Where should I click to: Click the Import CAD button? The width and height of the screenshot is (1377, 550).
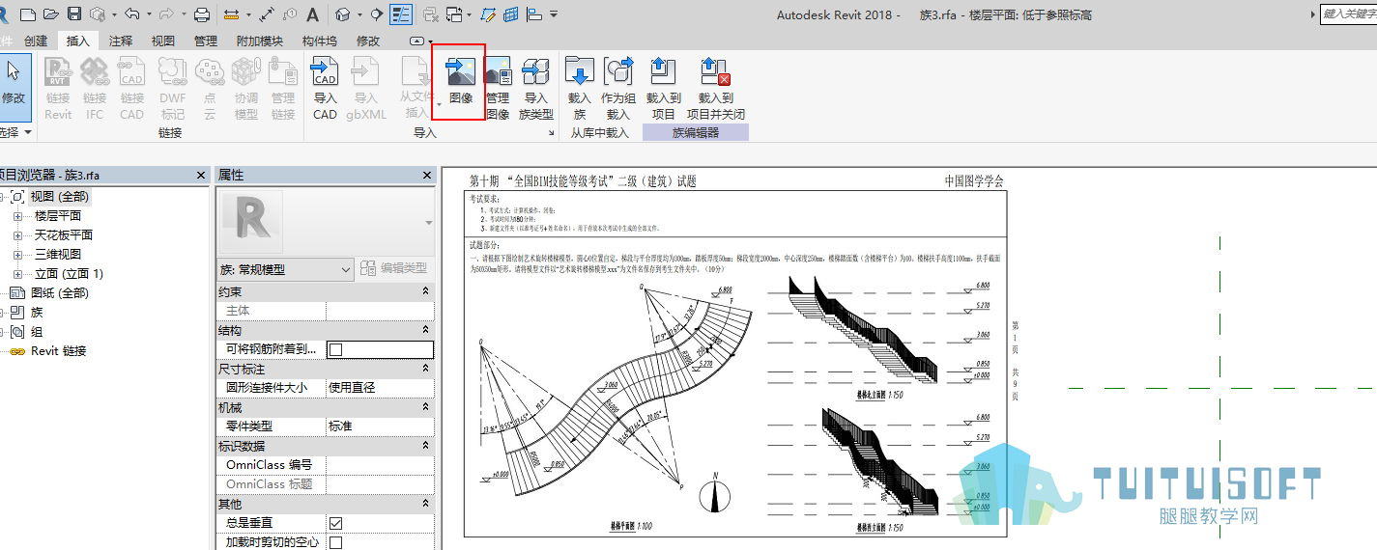[326, 88]
